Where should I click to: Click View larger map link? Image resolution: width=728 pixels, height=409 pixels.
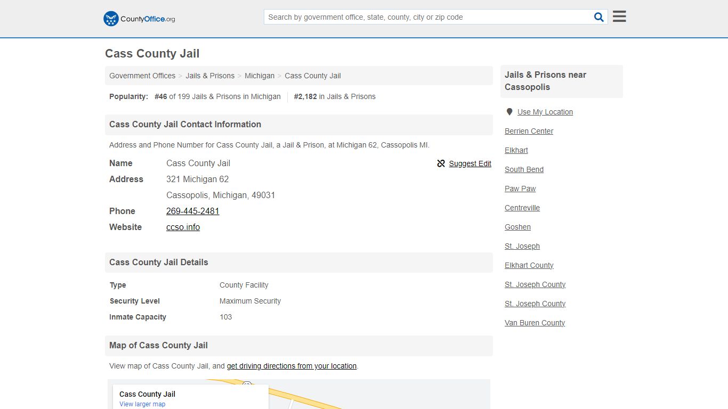pyautogui.click(x=142, y=404)
